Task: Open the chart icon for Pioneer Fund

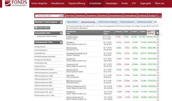Action: [x=158, y=37]
